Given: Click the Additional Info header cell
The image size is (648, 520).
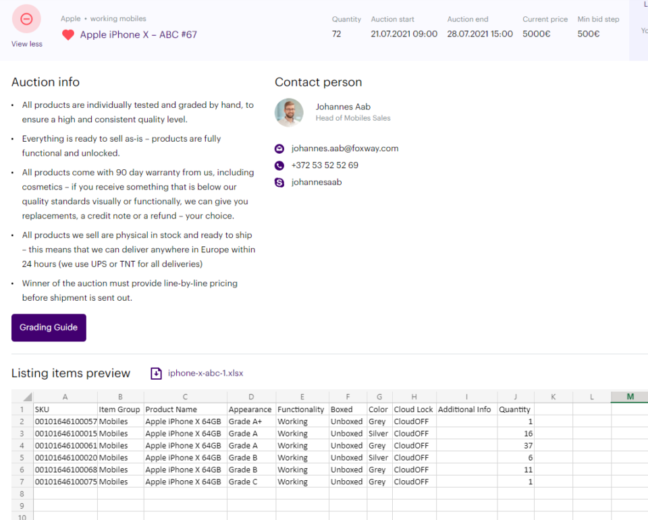Looking at the screenshot, I should point(466,409).
